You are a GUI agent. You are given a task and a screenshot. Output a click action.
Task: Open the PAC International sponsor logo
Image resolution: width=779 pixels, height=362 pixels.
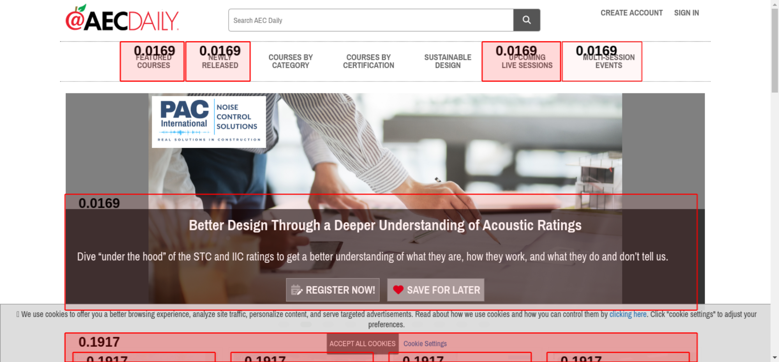209,122
